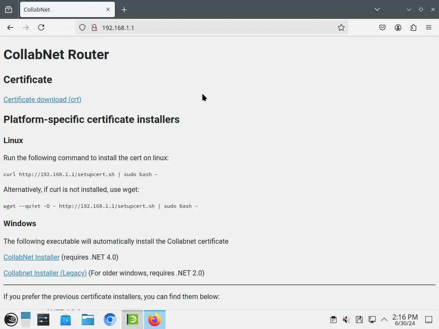The height and width of the screenshot is (329, 439).
Task: Open the network connections tray icon
Action: [x=372, y=320]
